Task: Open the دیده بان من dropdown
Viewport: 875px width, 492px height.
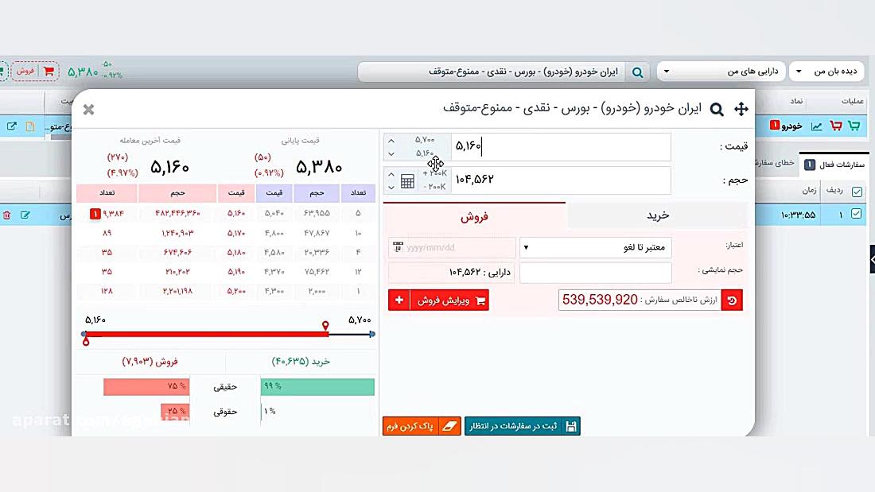Action: click(827, 72)
